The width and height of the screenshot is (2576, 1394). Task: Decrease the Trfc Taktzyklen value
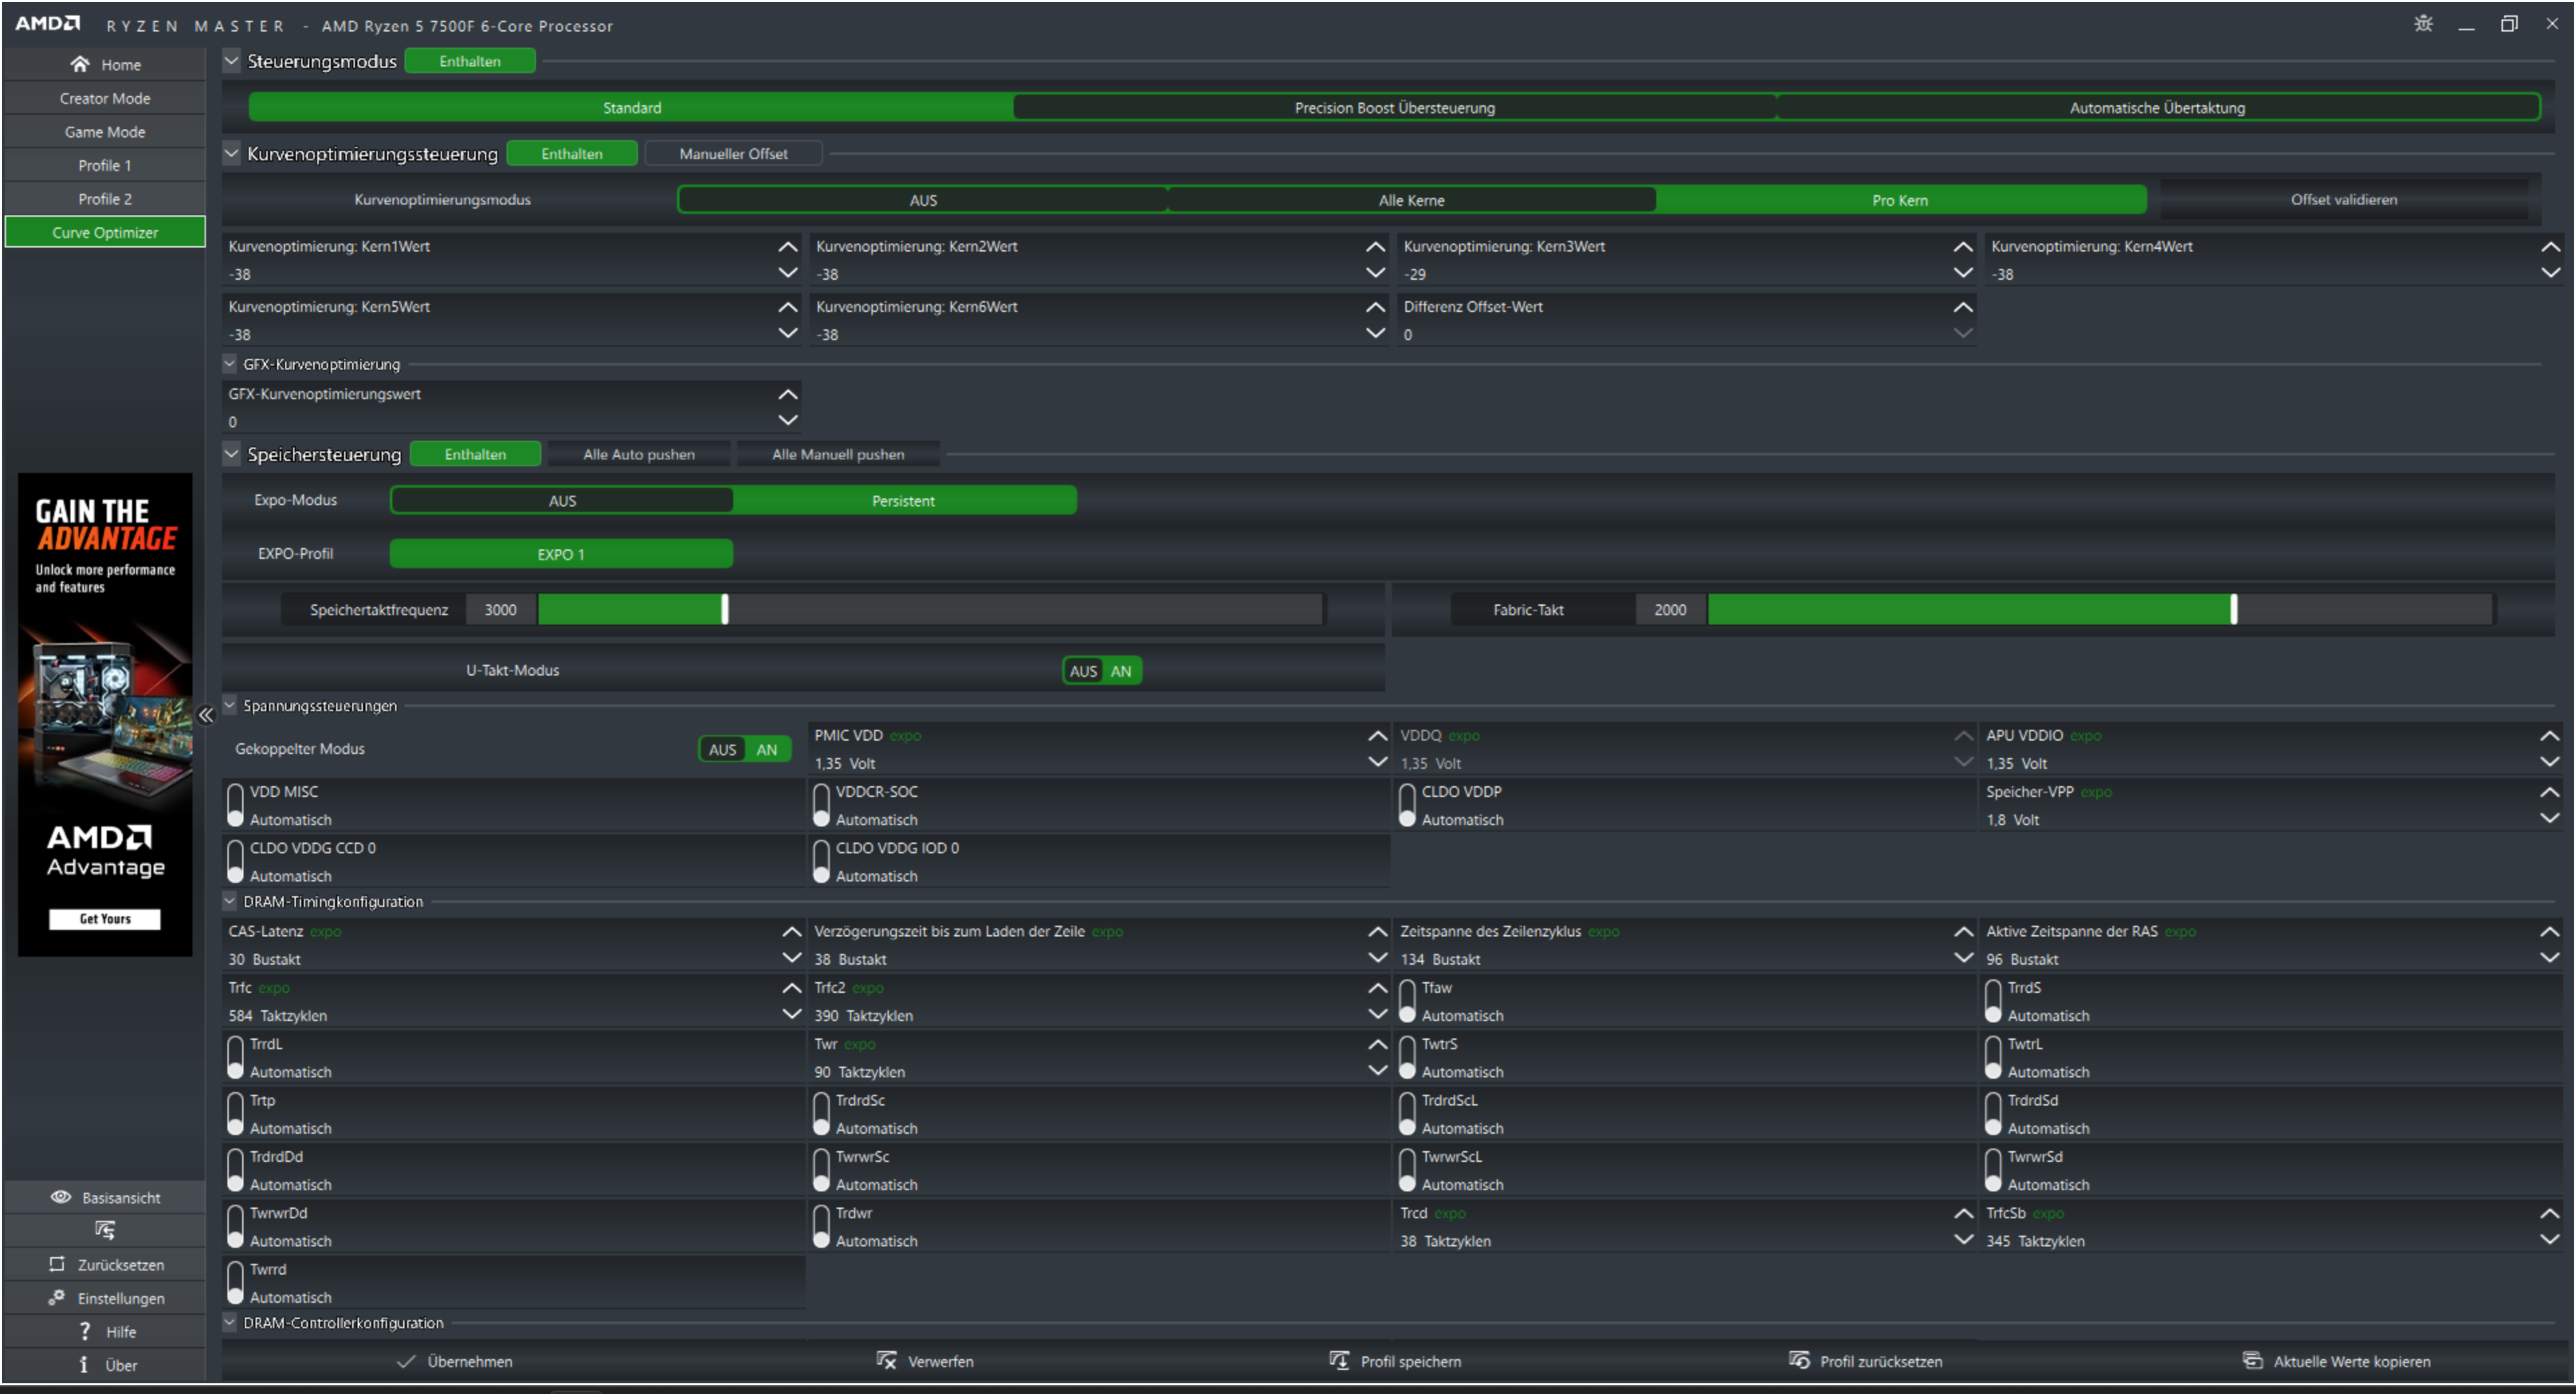point(791,1014)
